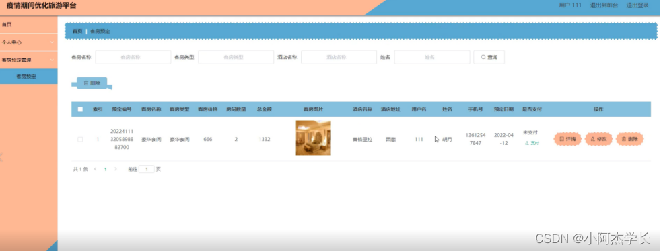Click the total amount cell 1332

(265, 139)
